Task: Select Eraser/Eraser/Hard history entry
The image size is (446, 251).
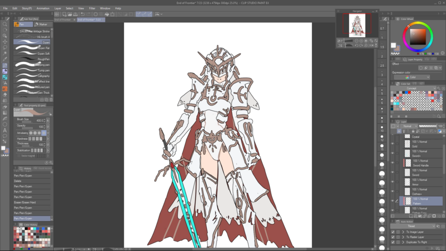Action: (32, 202)
